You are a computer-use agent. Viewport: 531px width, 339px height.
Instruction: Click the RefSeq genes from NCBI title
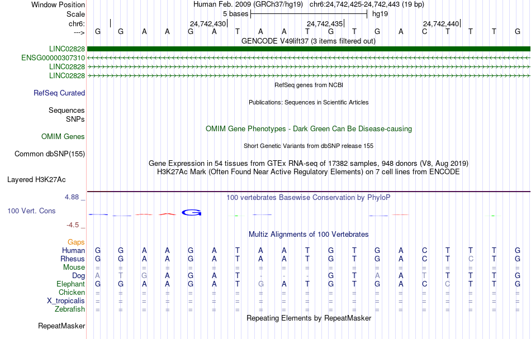[x=309, y=85]
